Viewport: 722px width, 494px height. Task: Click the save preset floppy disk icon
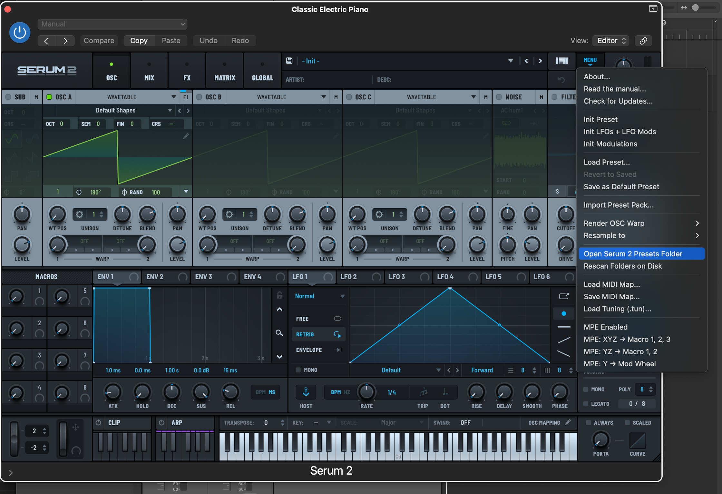[289, 61]
